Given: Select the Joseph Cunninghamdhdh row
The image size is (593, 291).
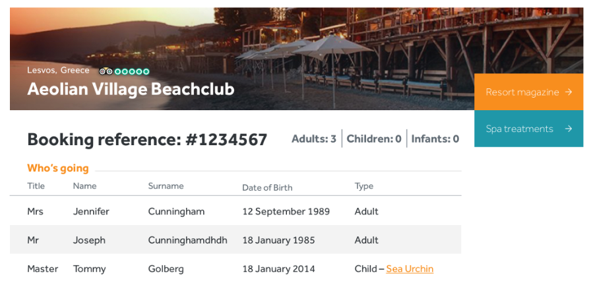Looking at the screenshot, I should pyautogui.click(x=235, y=240).
